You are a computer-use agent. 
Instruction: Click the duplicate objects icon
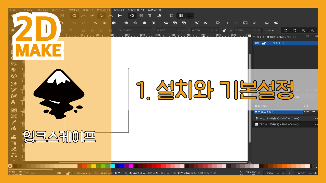click(166, 23)
